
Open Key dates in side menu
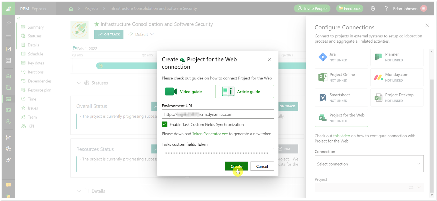pos(36,63)
